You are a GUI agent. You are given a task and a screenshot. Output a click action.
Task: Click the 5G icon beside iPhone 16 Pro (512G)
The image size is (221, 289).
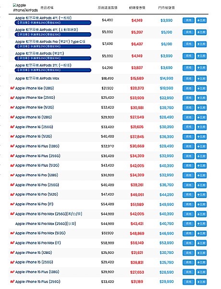coord(12,195)
